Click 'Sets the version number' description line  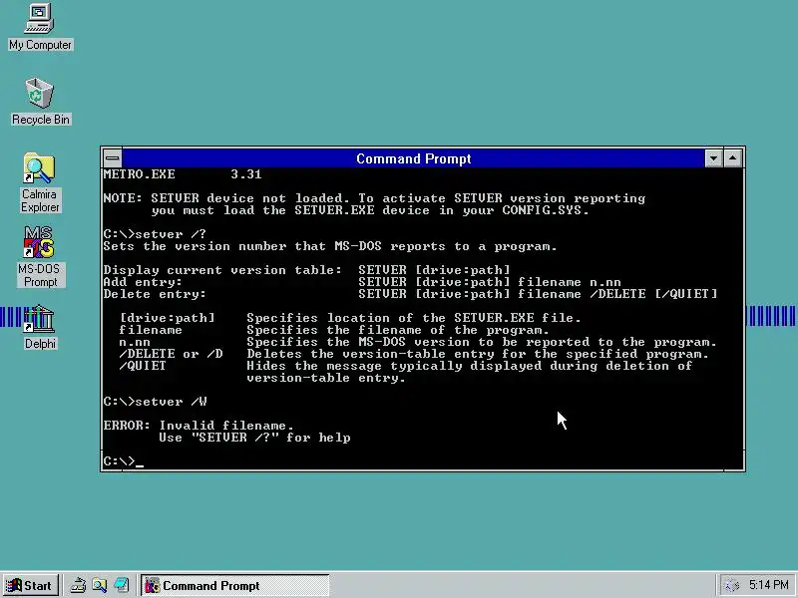(x=330, y=246)
